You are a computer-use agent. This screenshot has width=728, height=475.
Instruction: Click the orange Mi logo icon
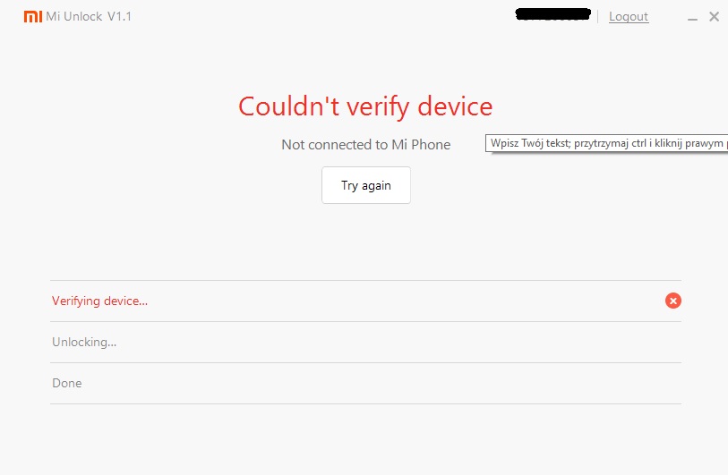[32, 16]
